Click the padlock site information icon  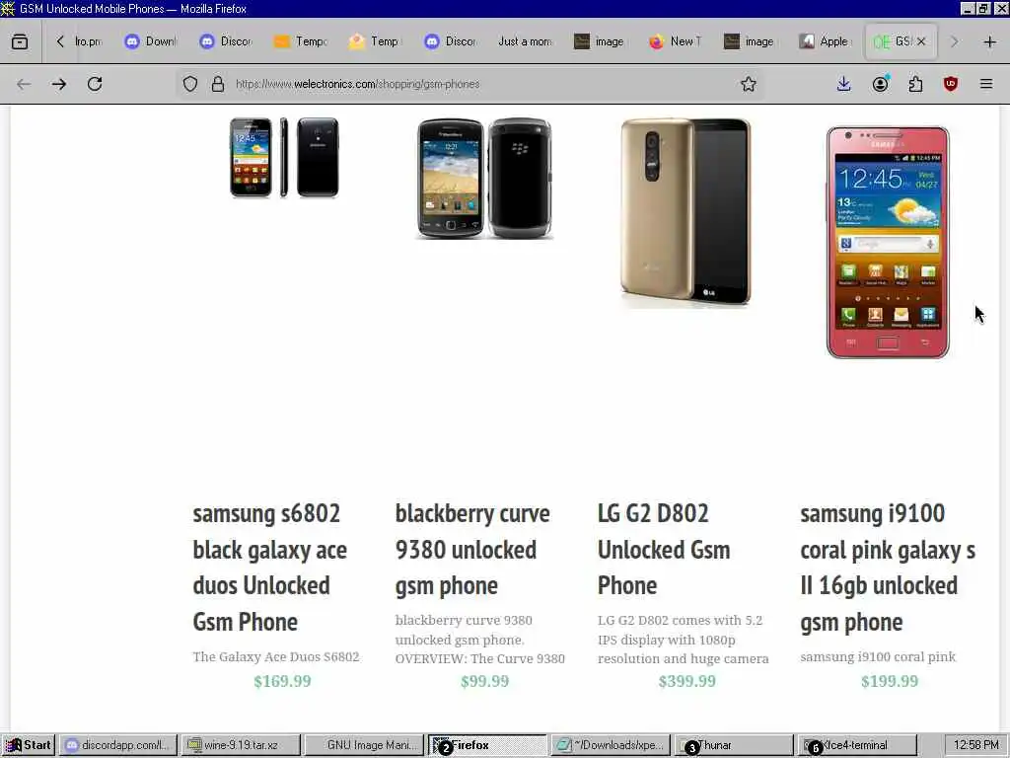coord(218,84)
